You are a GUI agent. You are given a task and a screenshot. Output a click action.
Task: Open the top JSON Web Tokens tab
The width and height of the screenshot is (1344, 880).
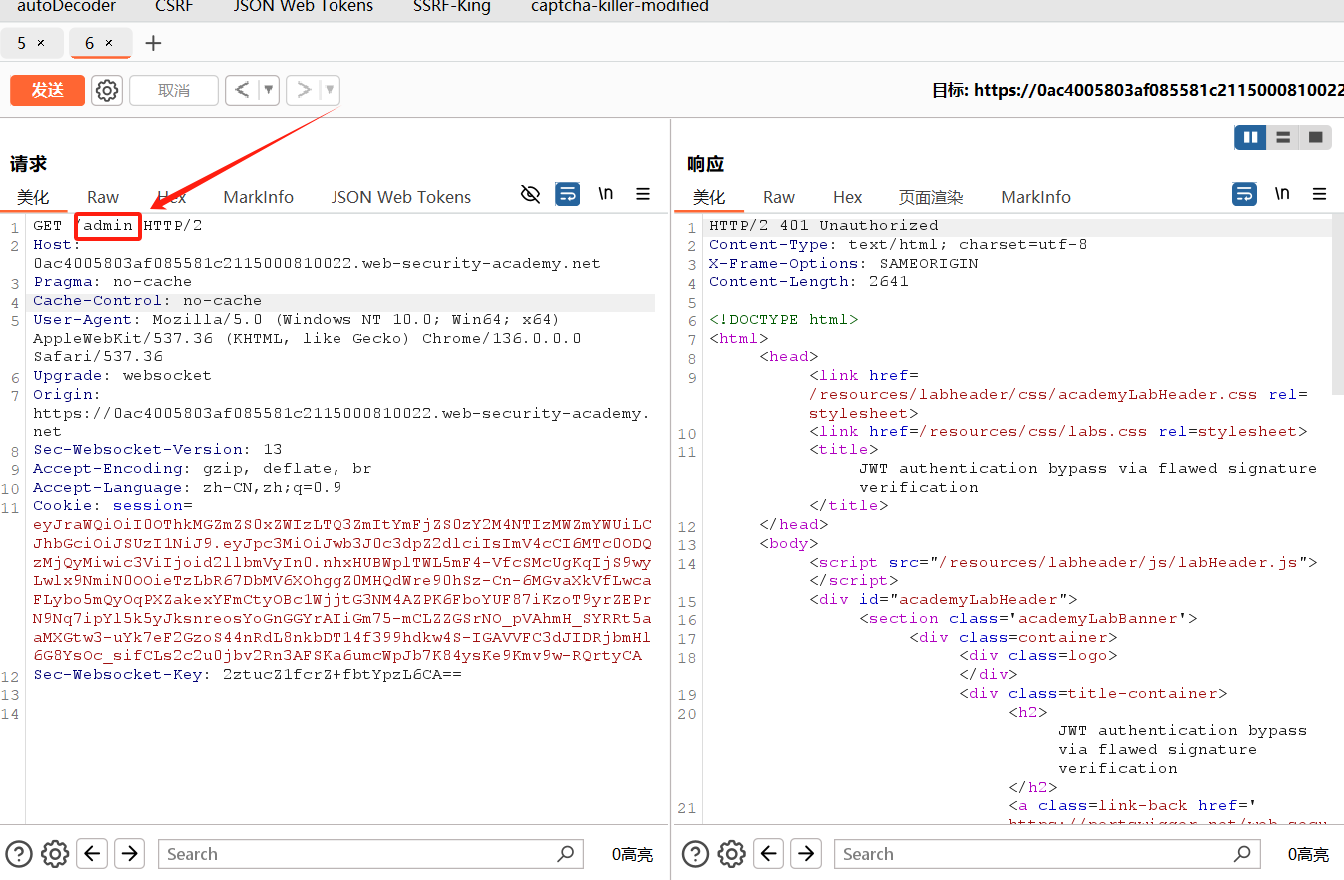click(303, 7)
